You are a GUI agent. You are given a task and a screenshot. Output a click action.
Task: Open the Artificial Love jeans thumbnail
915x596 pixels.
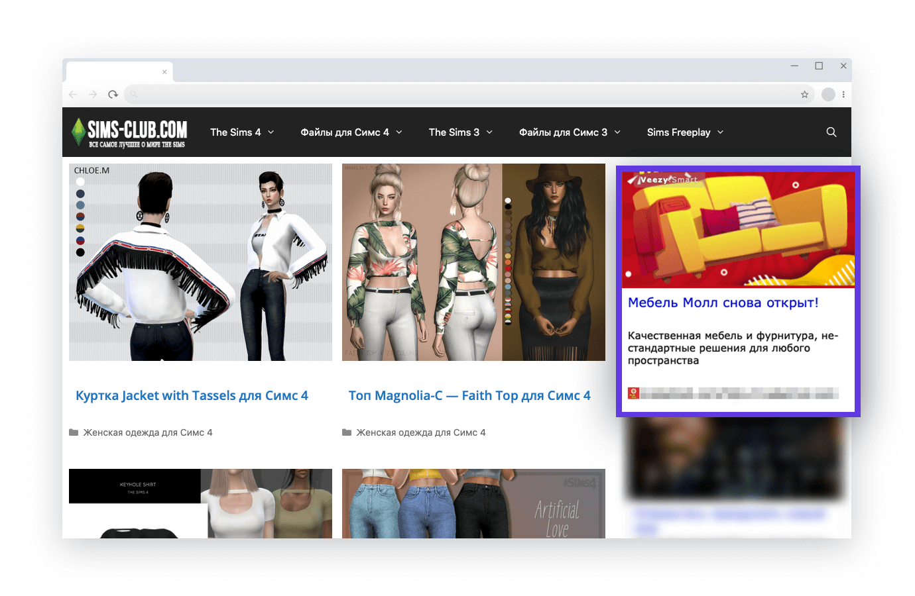[x=473, y=503]
